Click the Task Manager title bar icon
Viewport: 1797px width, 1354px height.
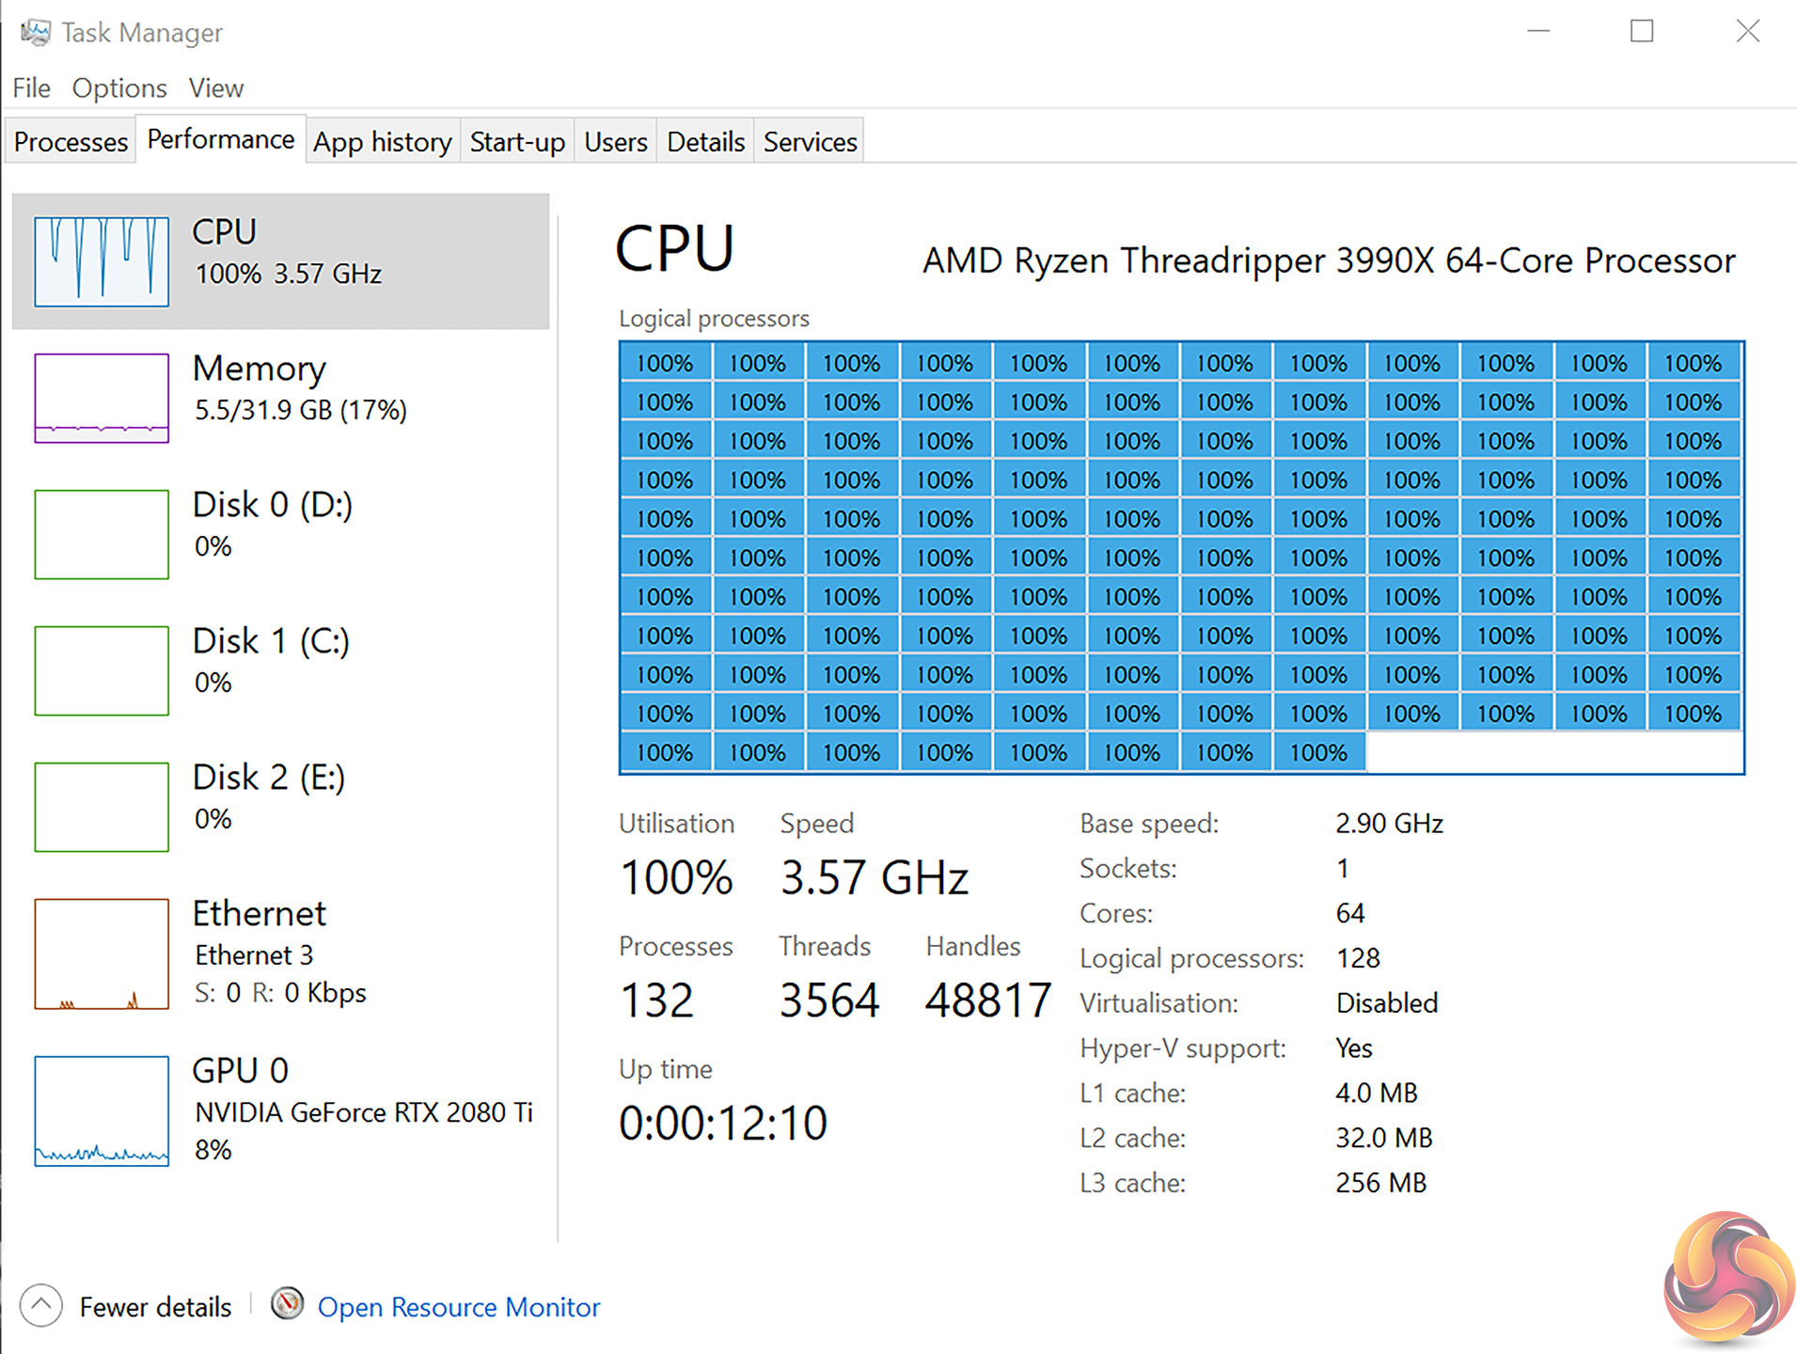[36, 33]
